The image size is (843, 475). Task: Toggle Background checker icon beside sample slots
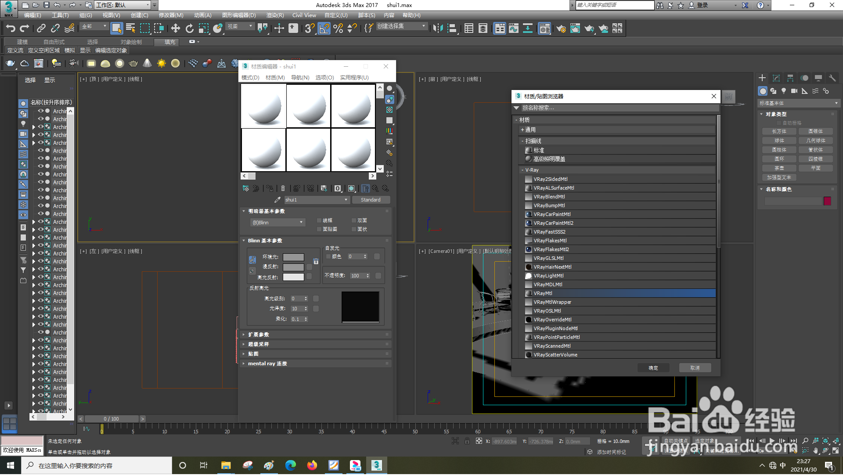pyautogui.click(x=389, y=110)
